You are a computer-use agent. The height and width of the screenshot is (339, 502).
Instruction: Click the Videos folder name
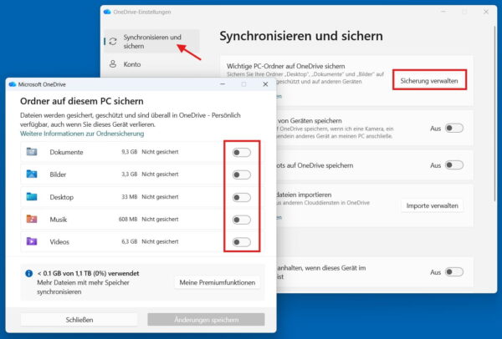[59, 242]
